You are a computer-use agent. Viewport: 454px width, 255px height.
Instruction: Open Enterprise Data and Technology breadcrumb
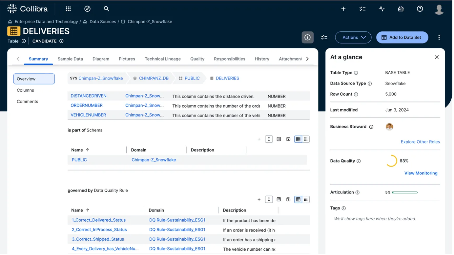point(46,22)
